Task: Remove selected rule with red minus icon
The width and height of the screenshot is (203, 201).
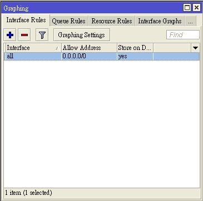Action: click(24, 35)
